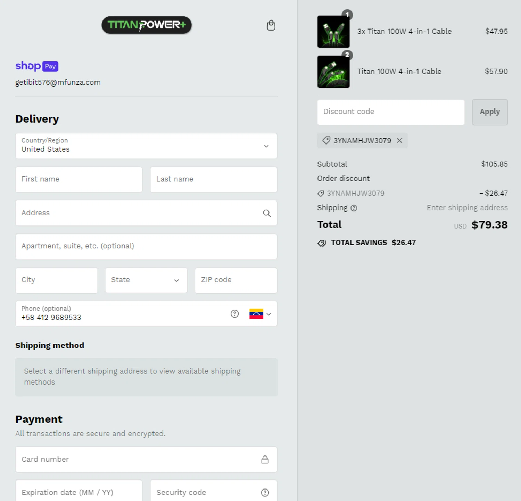
Task: Click the email getibit576@mfunza.com
Action: click(x=58, y=82)
